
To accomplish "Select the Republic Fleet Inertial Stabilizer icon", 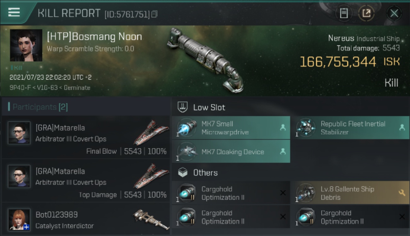I will pyautogui.click(x=306, y=128).
